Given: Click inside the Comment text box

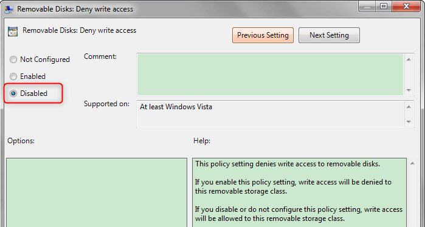Looking at the screenshot, I should 270,75.
